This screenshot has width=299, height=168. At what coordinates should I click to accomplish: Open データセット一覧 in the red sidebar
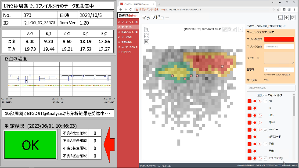coord(128,22)
